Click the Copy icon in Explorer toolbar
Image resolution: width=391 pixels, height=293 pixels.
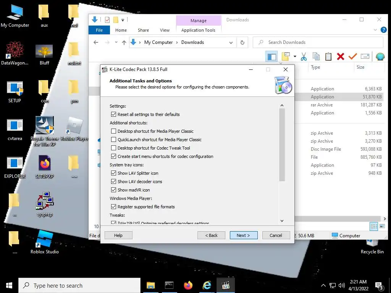(x=316, y=57)
